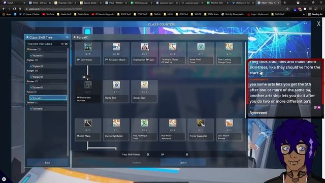The image size is (325, 183).
Task: Select the locked PP Conversion Increase skill icon
Action: click(x=88, y=85)
